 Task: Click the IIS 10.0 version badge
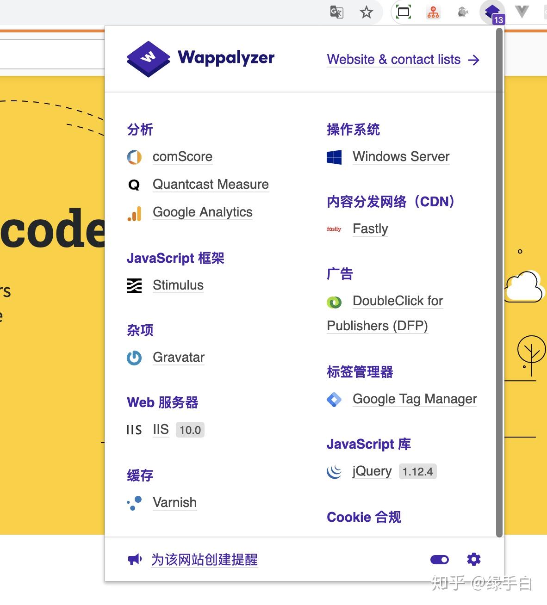point(190,430)
